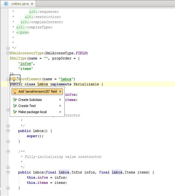Collapse the Fully-initialising value constructor comment fold
This screenshot has width=175, height=196.
tap(8, 152)
